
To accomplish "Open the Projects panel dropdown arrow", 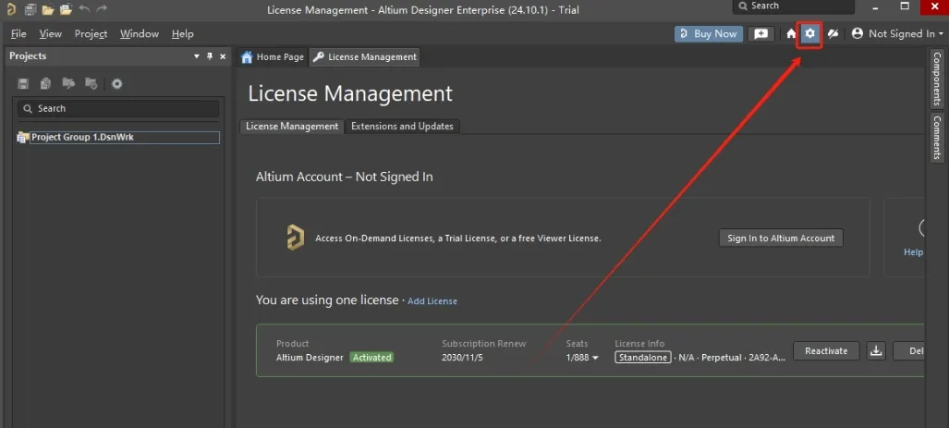I will (x=196, y=56).
